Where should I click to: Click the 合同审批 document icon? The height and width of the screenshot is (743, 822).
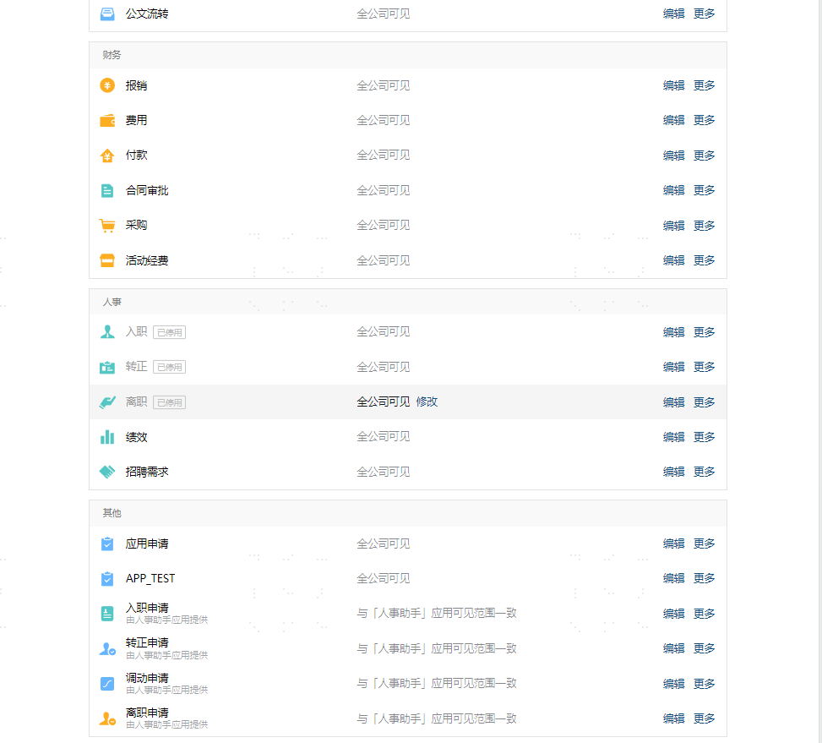click(107, 191)
